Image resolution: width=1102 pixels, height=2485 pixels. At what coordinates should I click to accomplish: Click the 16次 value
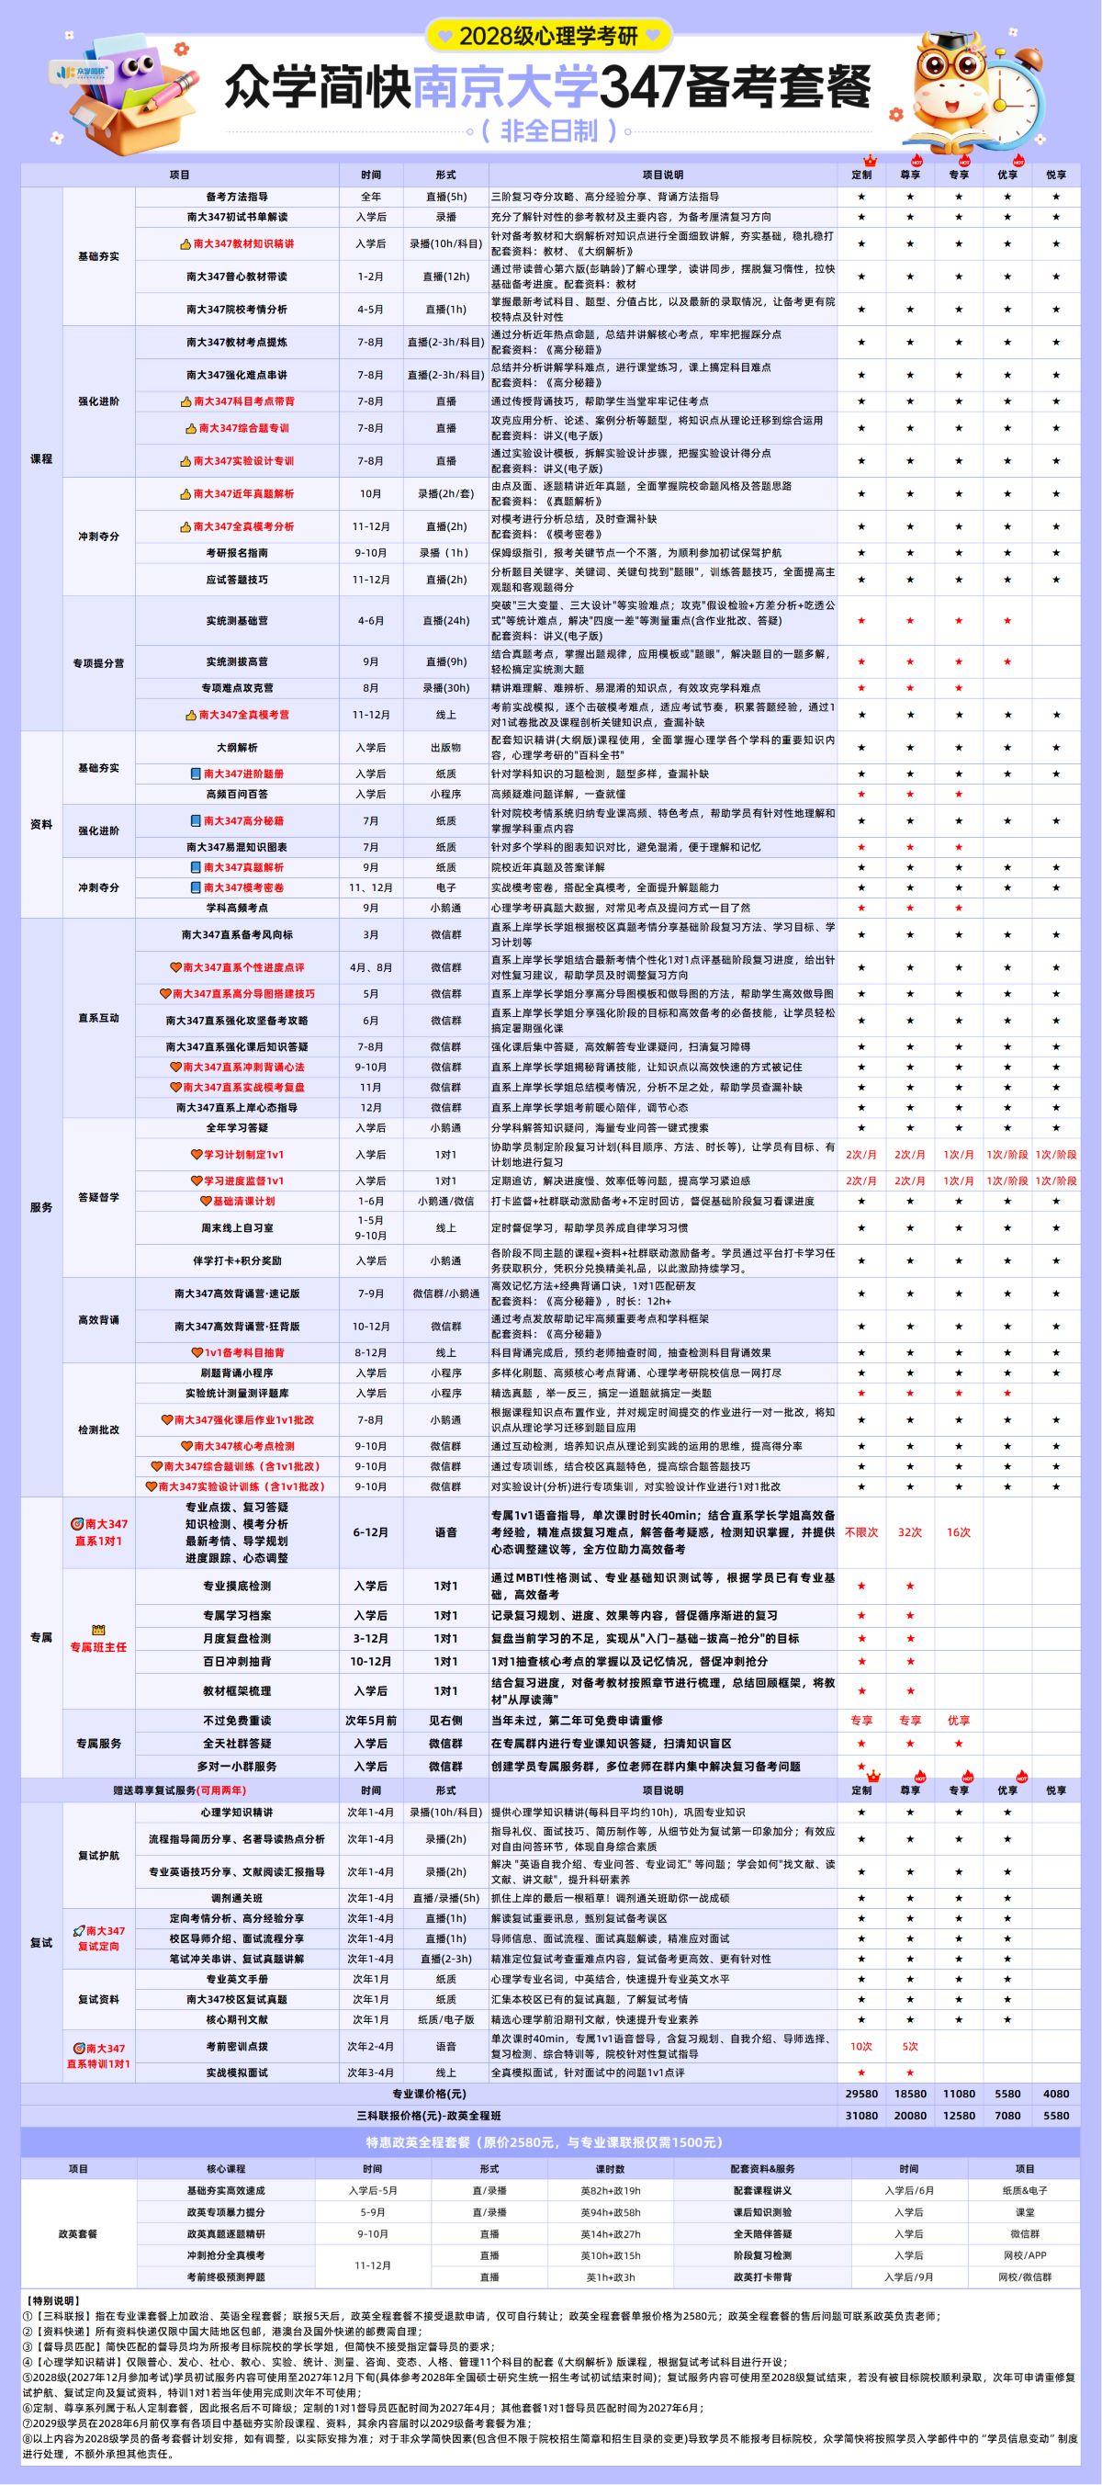tap(959, 1532)
